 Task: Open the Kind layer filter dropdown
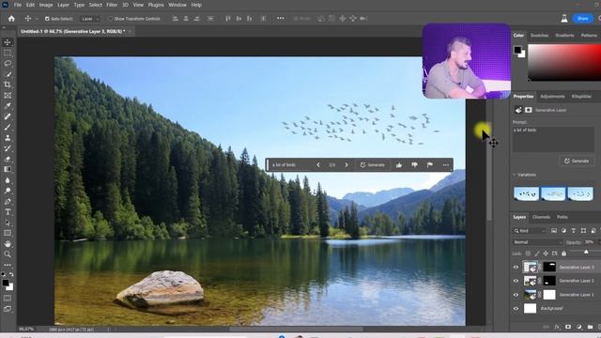click(530, 231)
